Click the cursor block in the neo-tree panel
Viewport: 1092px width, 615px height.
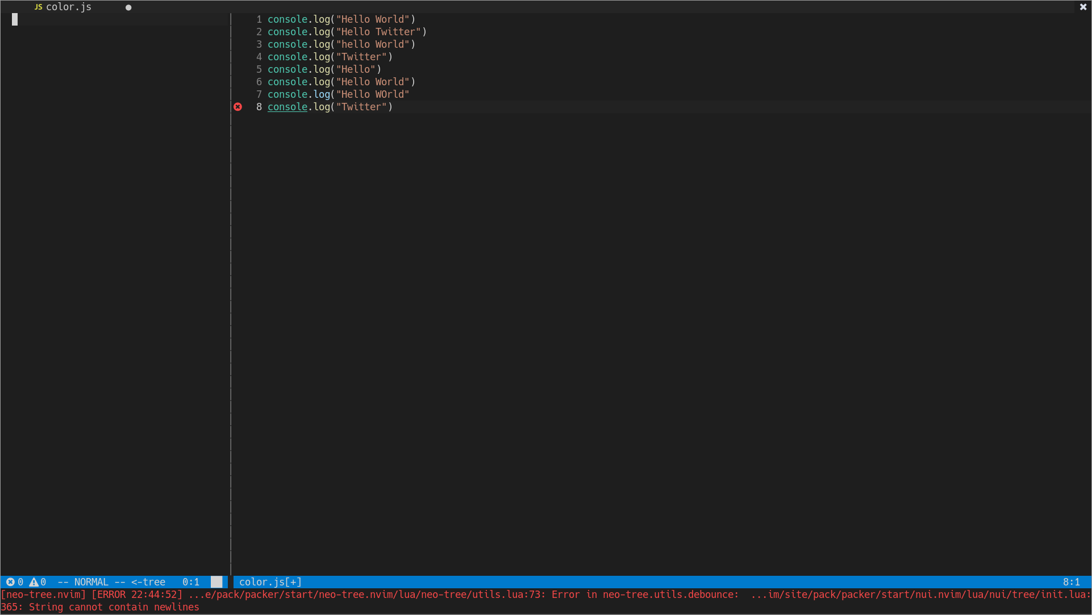15,19
